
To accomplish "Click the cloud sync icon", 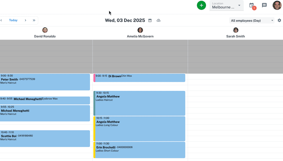I will click(x=158, y=20).
